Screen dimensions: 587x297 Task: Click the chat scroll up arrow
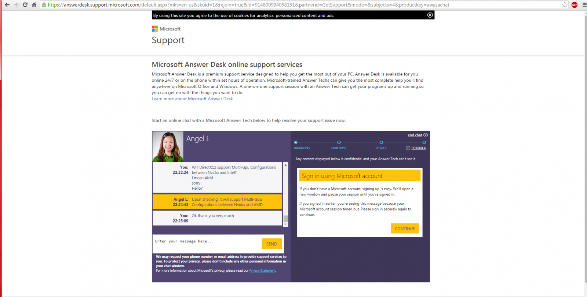(x=285, y=165)
